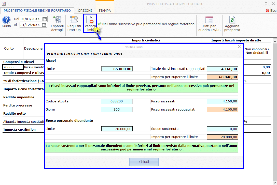Click green spese personale dipendente message

coord(141,147)
